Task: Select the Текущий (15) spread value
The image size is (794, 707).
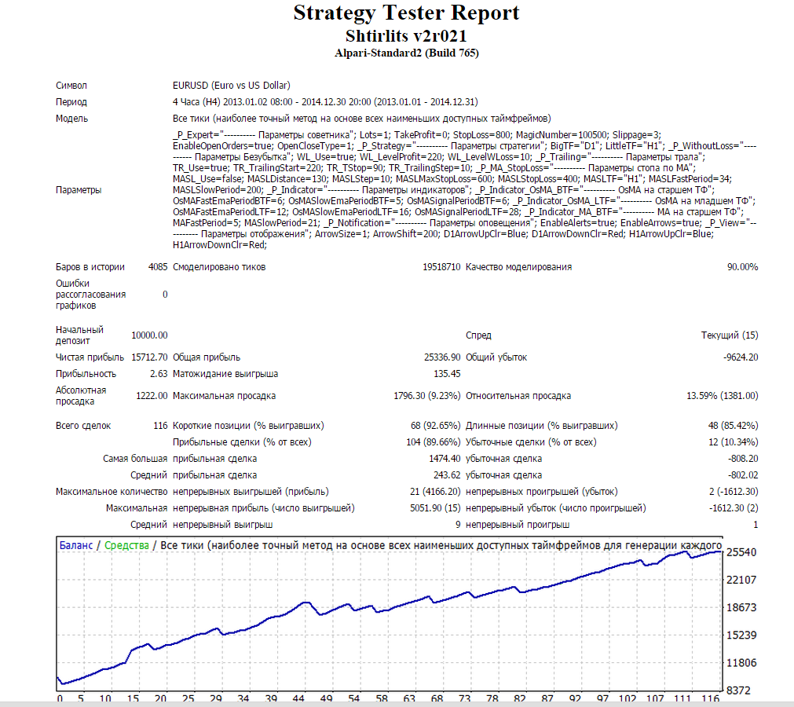Action: coord(730,335)
